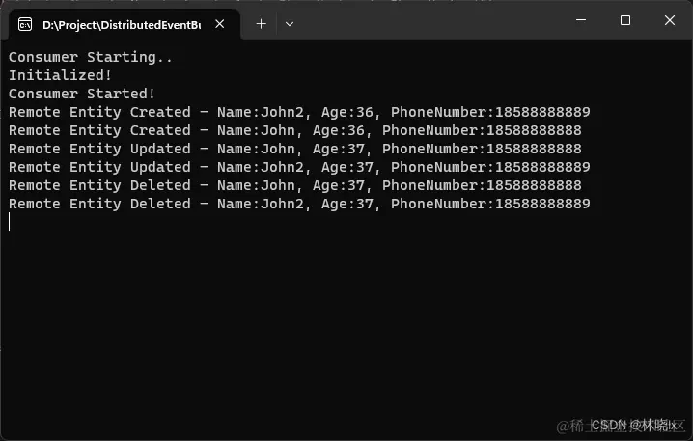
Task: Click the CSDN watermark text
Action: (634, 426)
